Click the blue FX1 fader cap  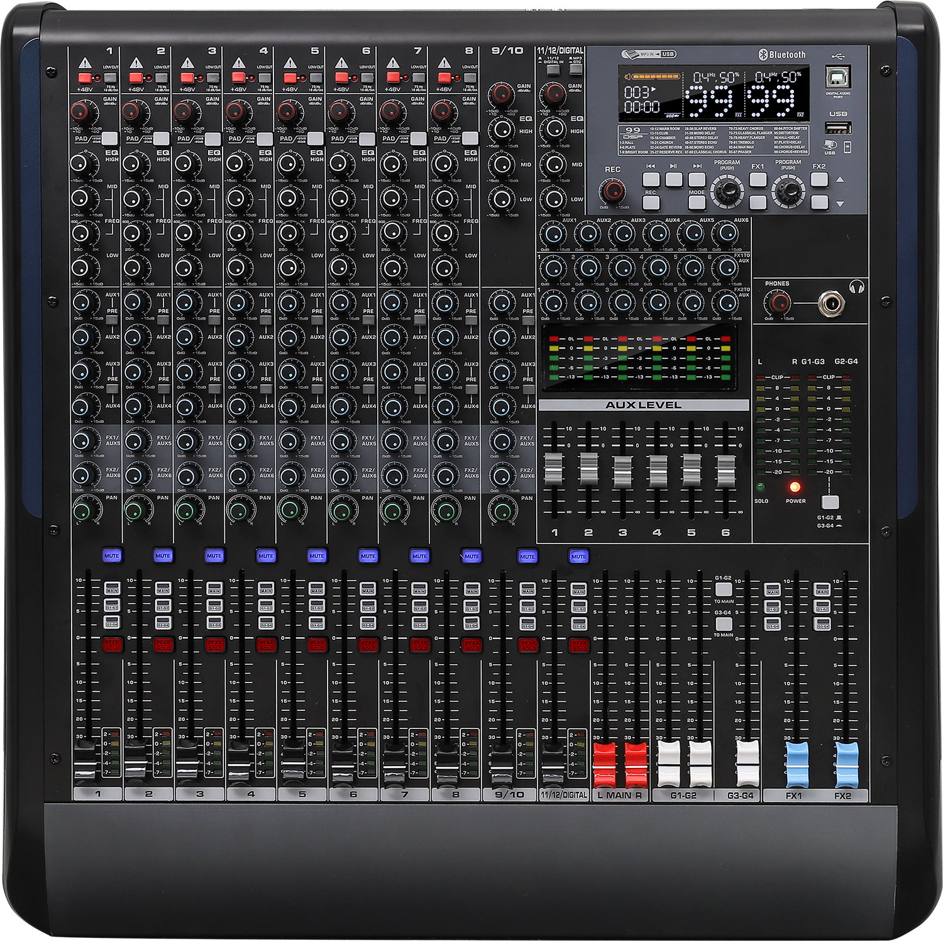pyautogui.click(x=797, y=764)
